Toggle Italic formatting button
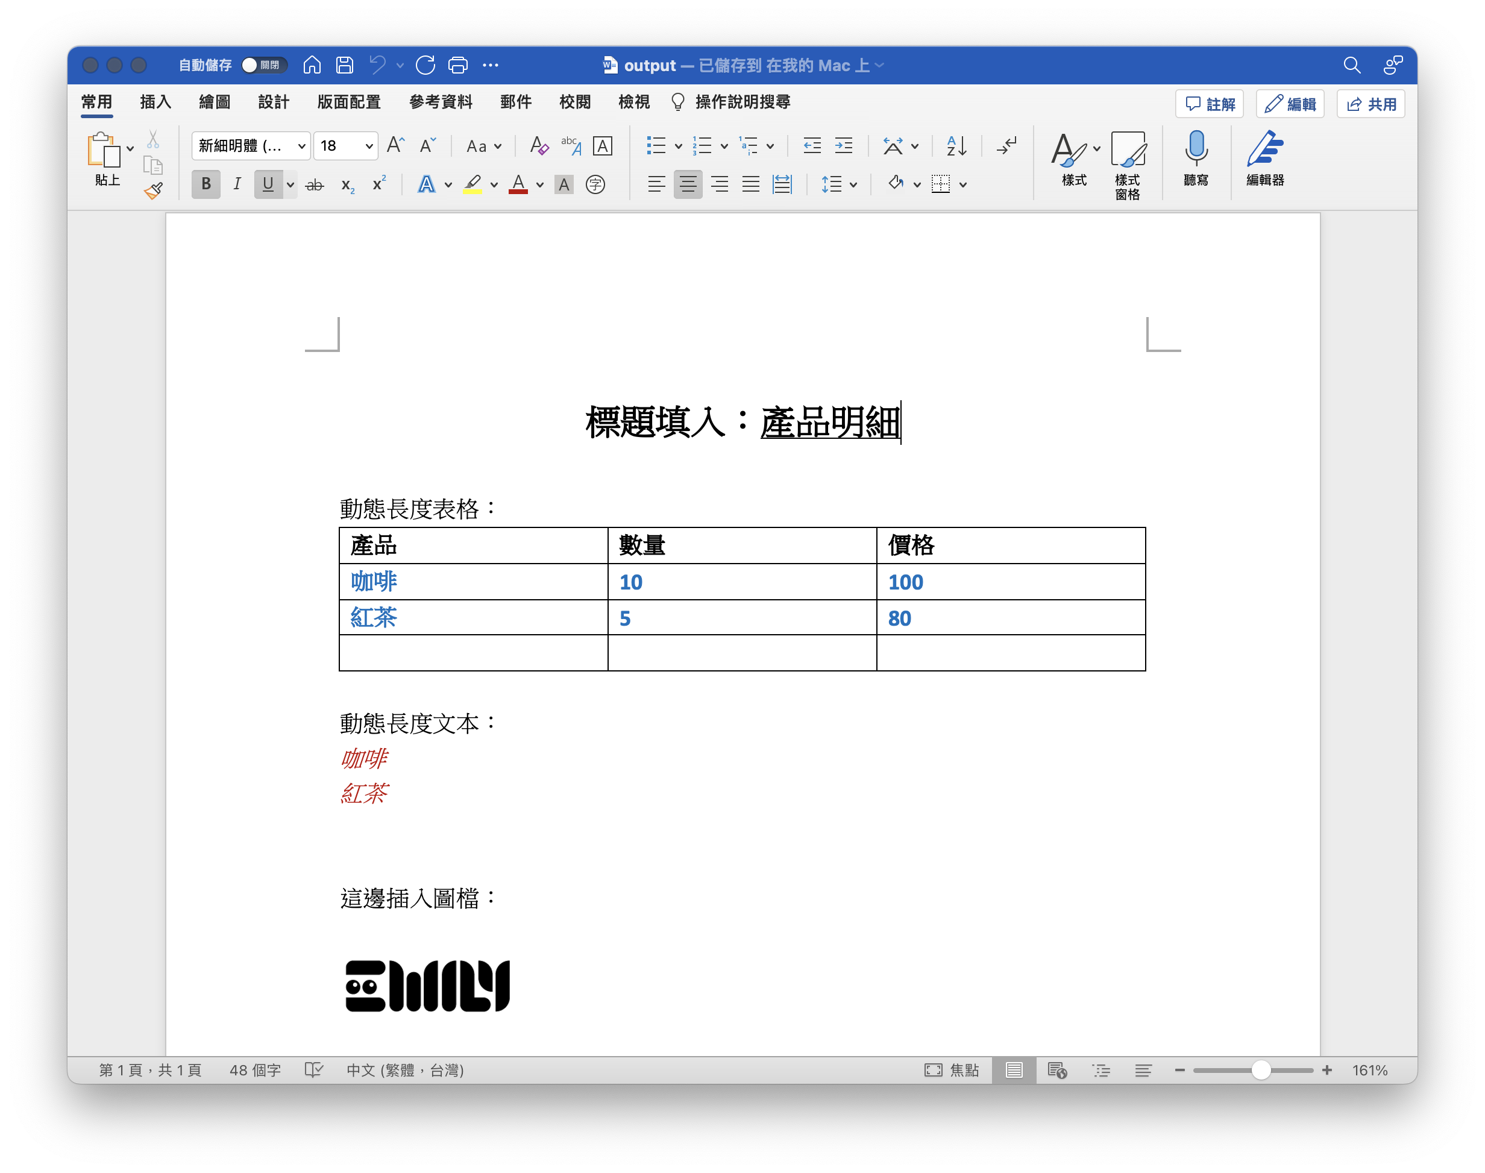Viewport: 1485px width, 1173px height. point(237,184)
